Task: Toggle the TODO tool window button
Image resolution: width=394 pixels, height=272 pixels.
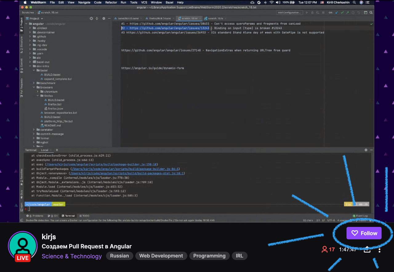Action: (84, 216)
